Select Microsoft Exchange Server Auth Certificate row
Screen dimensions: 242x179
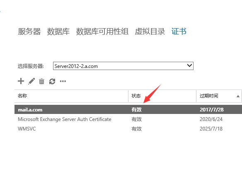[x=128, y=119]
